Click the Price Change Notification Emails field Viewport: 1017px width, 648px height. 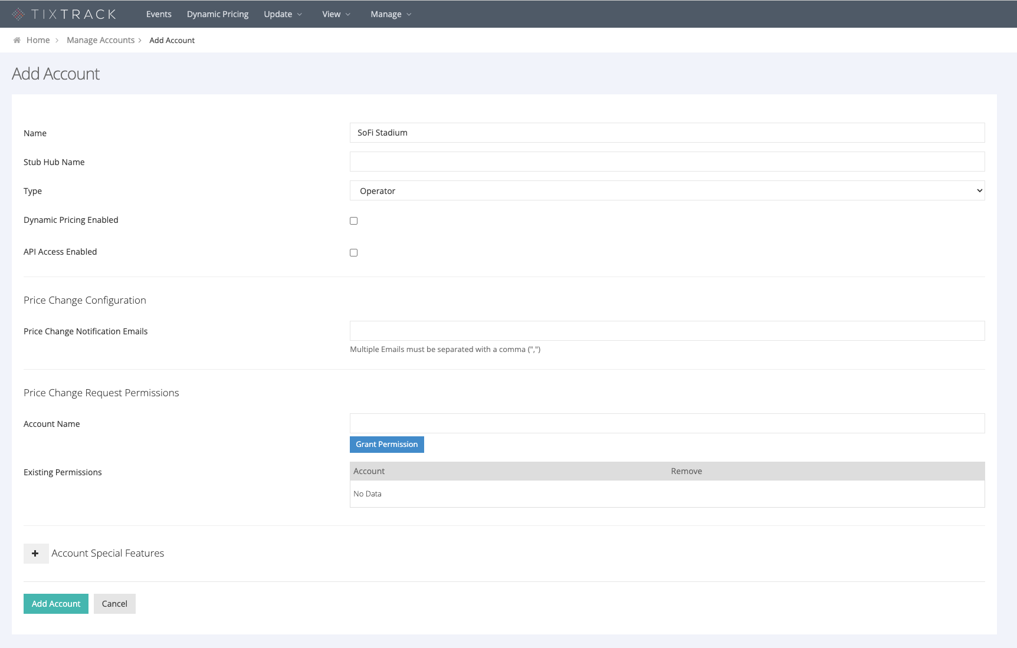[x=667, y=331]
